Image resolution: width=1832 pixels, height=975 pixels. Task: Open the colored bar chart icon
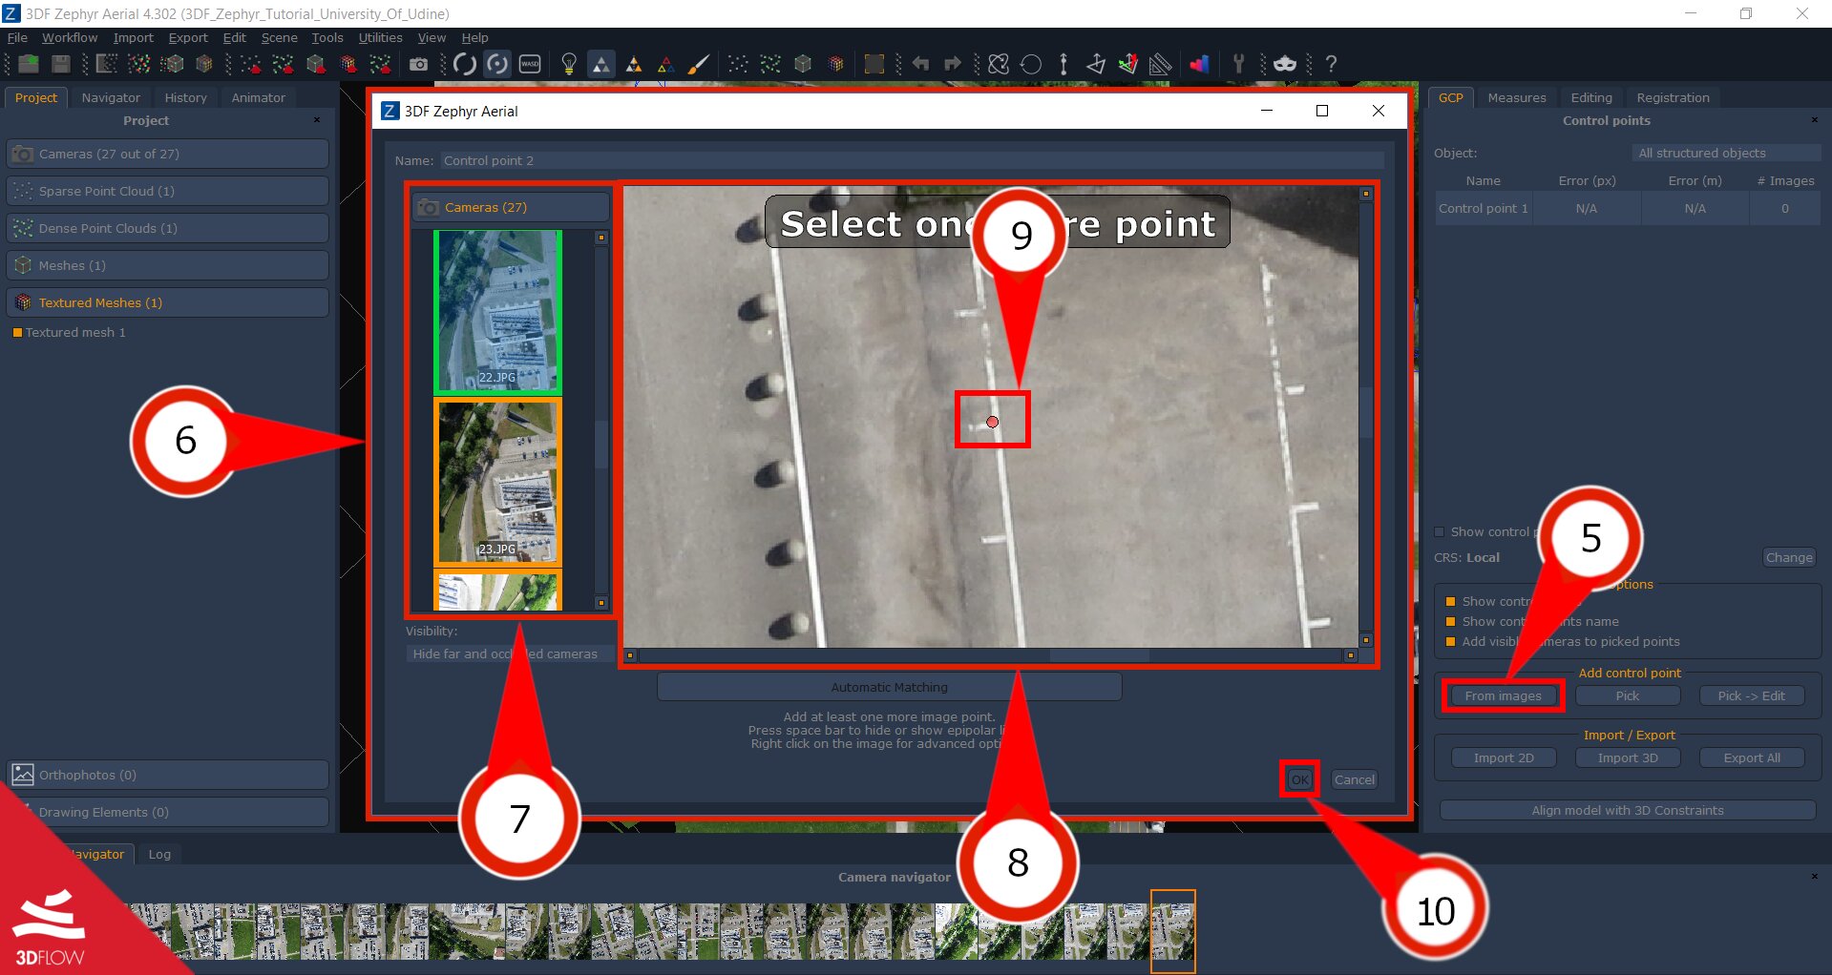point(1199,64)
